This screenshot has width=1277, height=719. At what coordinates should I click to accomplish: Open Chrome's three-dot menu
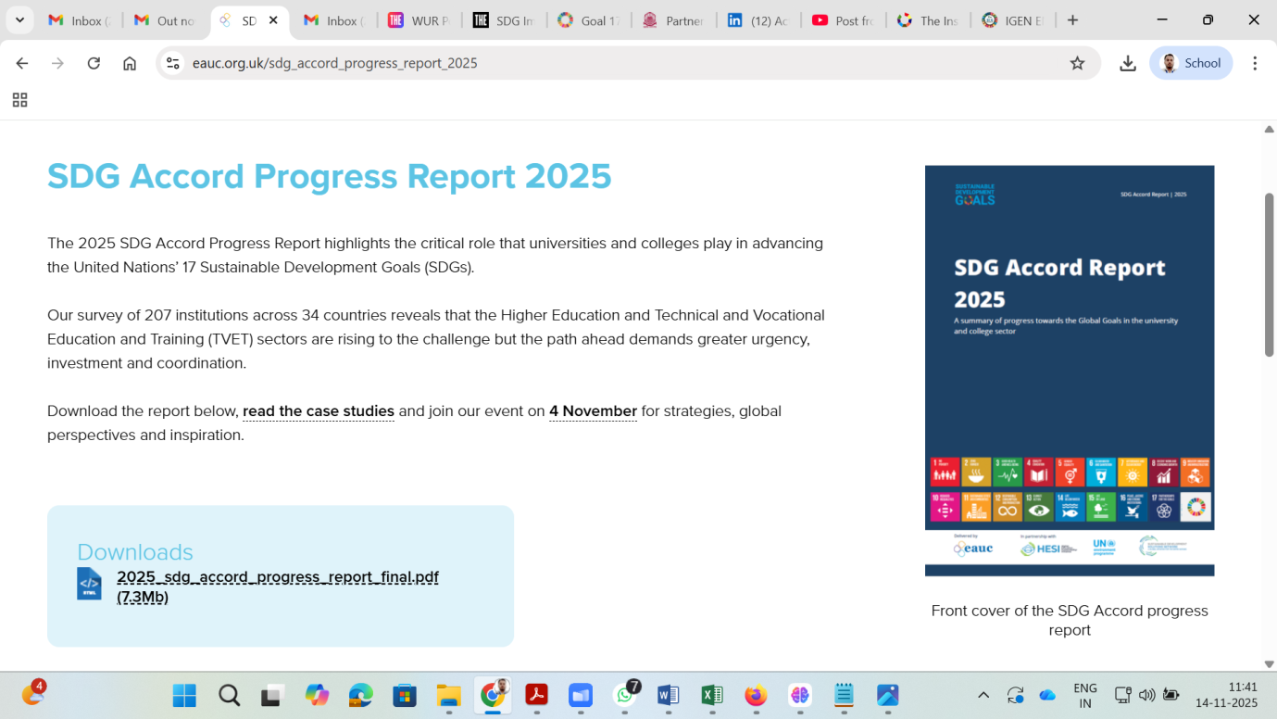click(x=1255, y=63)
